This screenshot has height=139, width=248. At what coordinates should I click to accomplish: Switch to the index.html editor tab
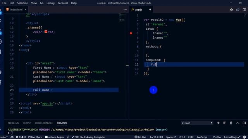pos(16,10)
